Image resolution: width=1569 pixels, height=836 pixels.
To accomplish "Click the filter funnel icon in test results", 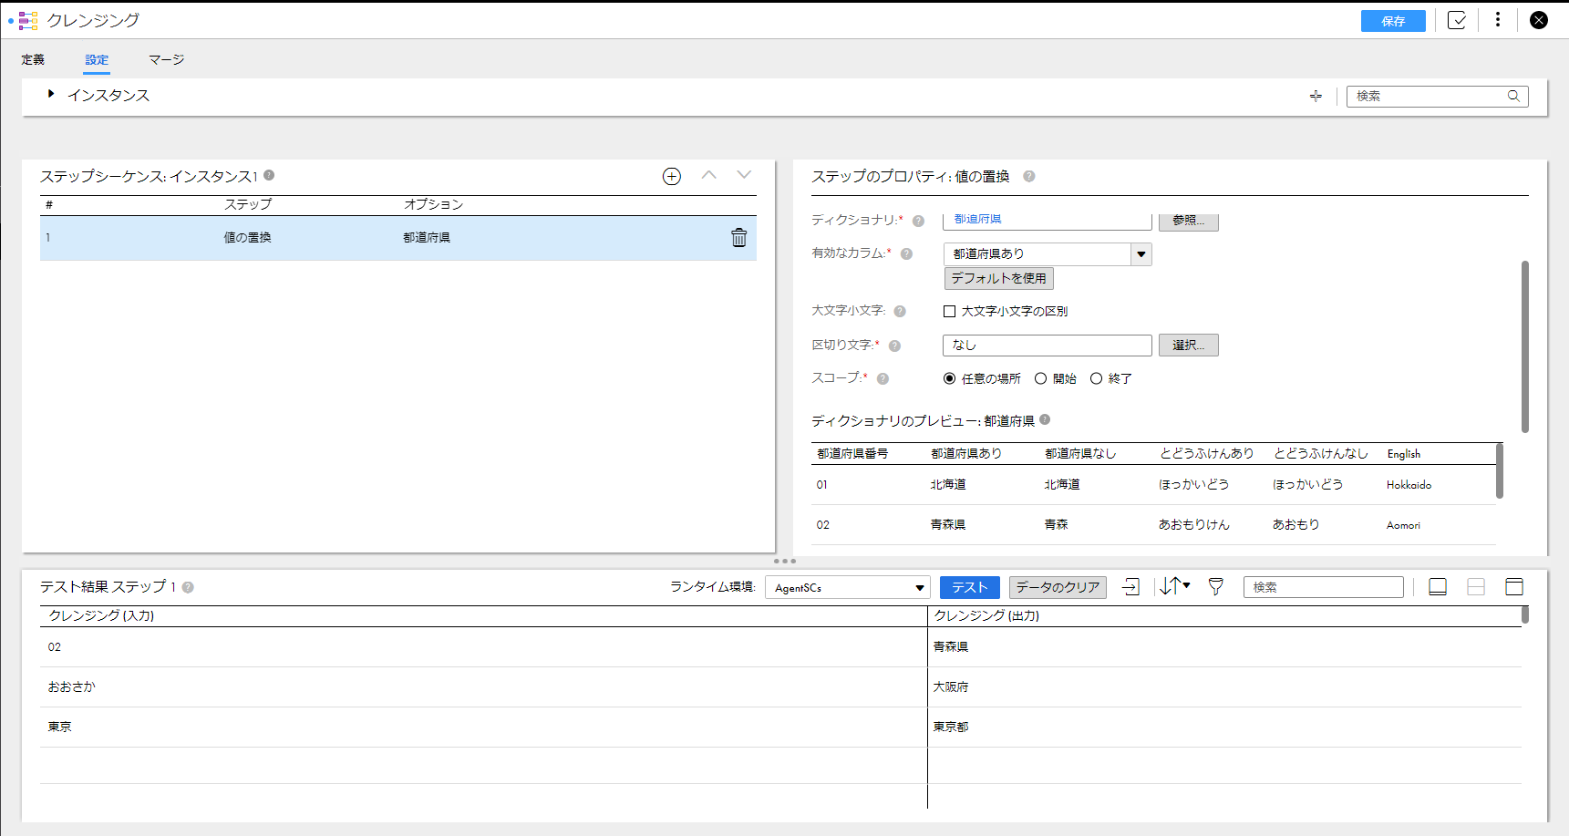I will point(1215,587).
